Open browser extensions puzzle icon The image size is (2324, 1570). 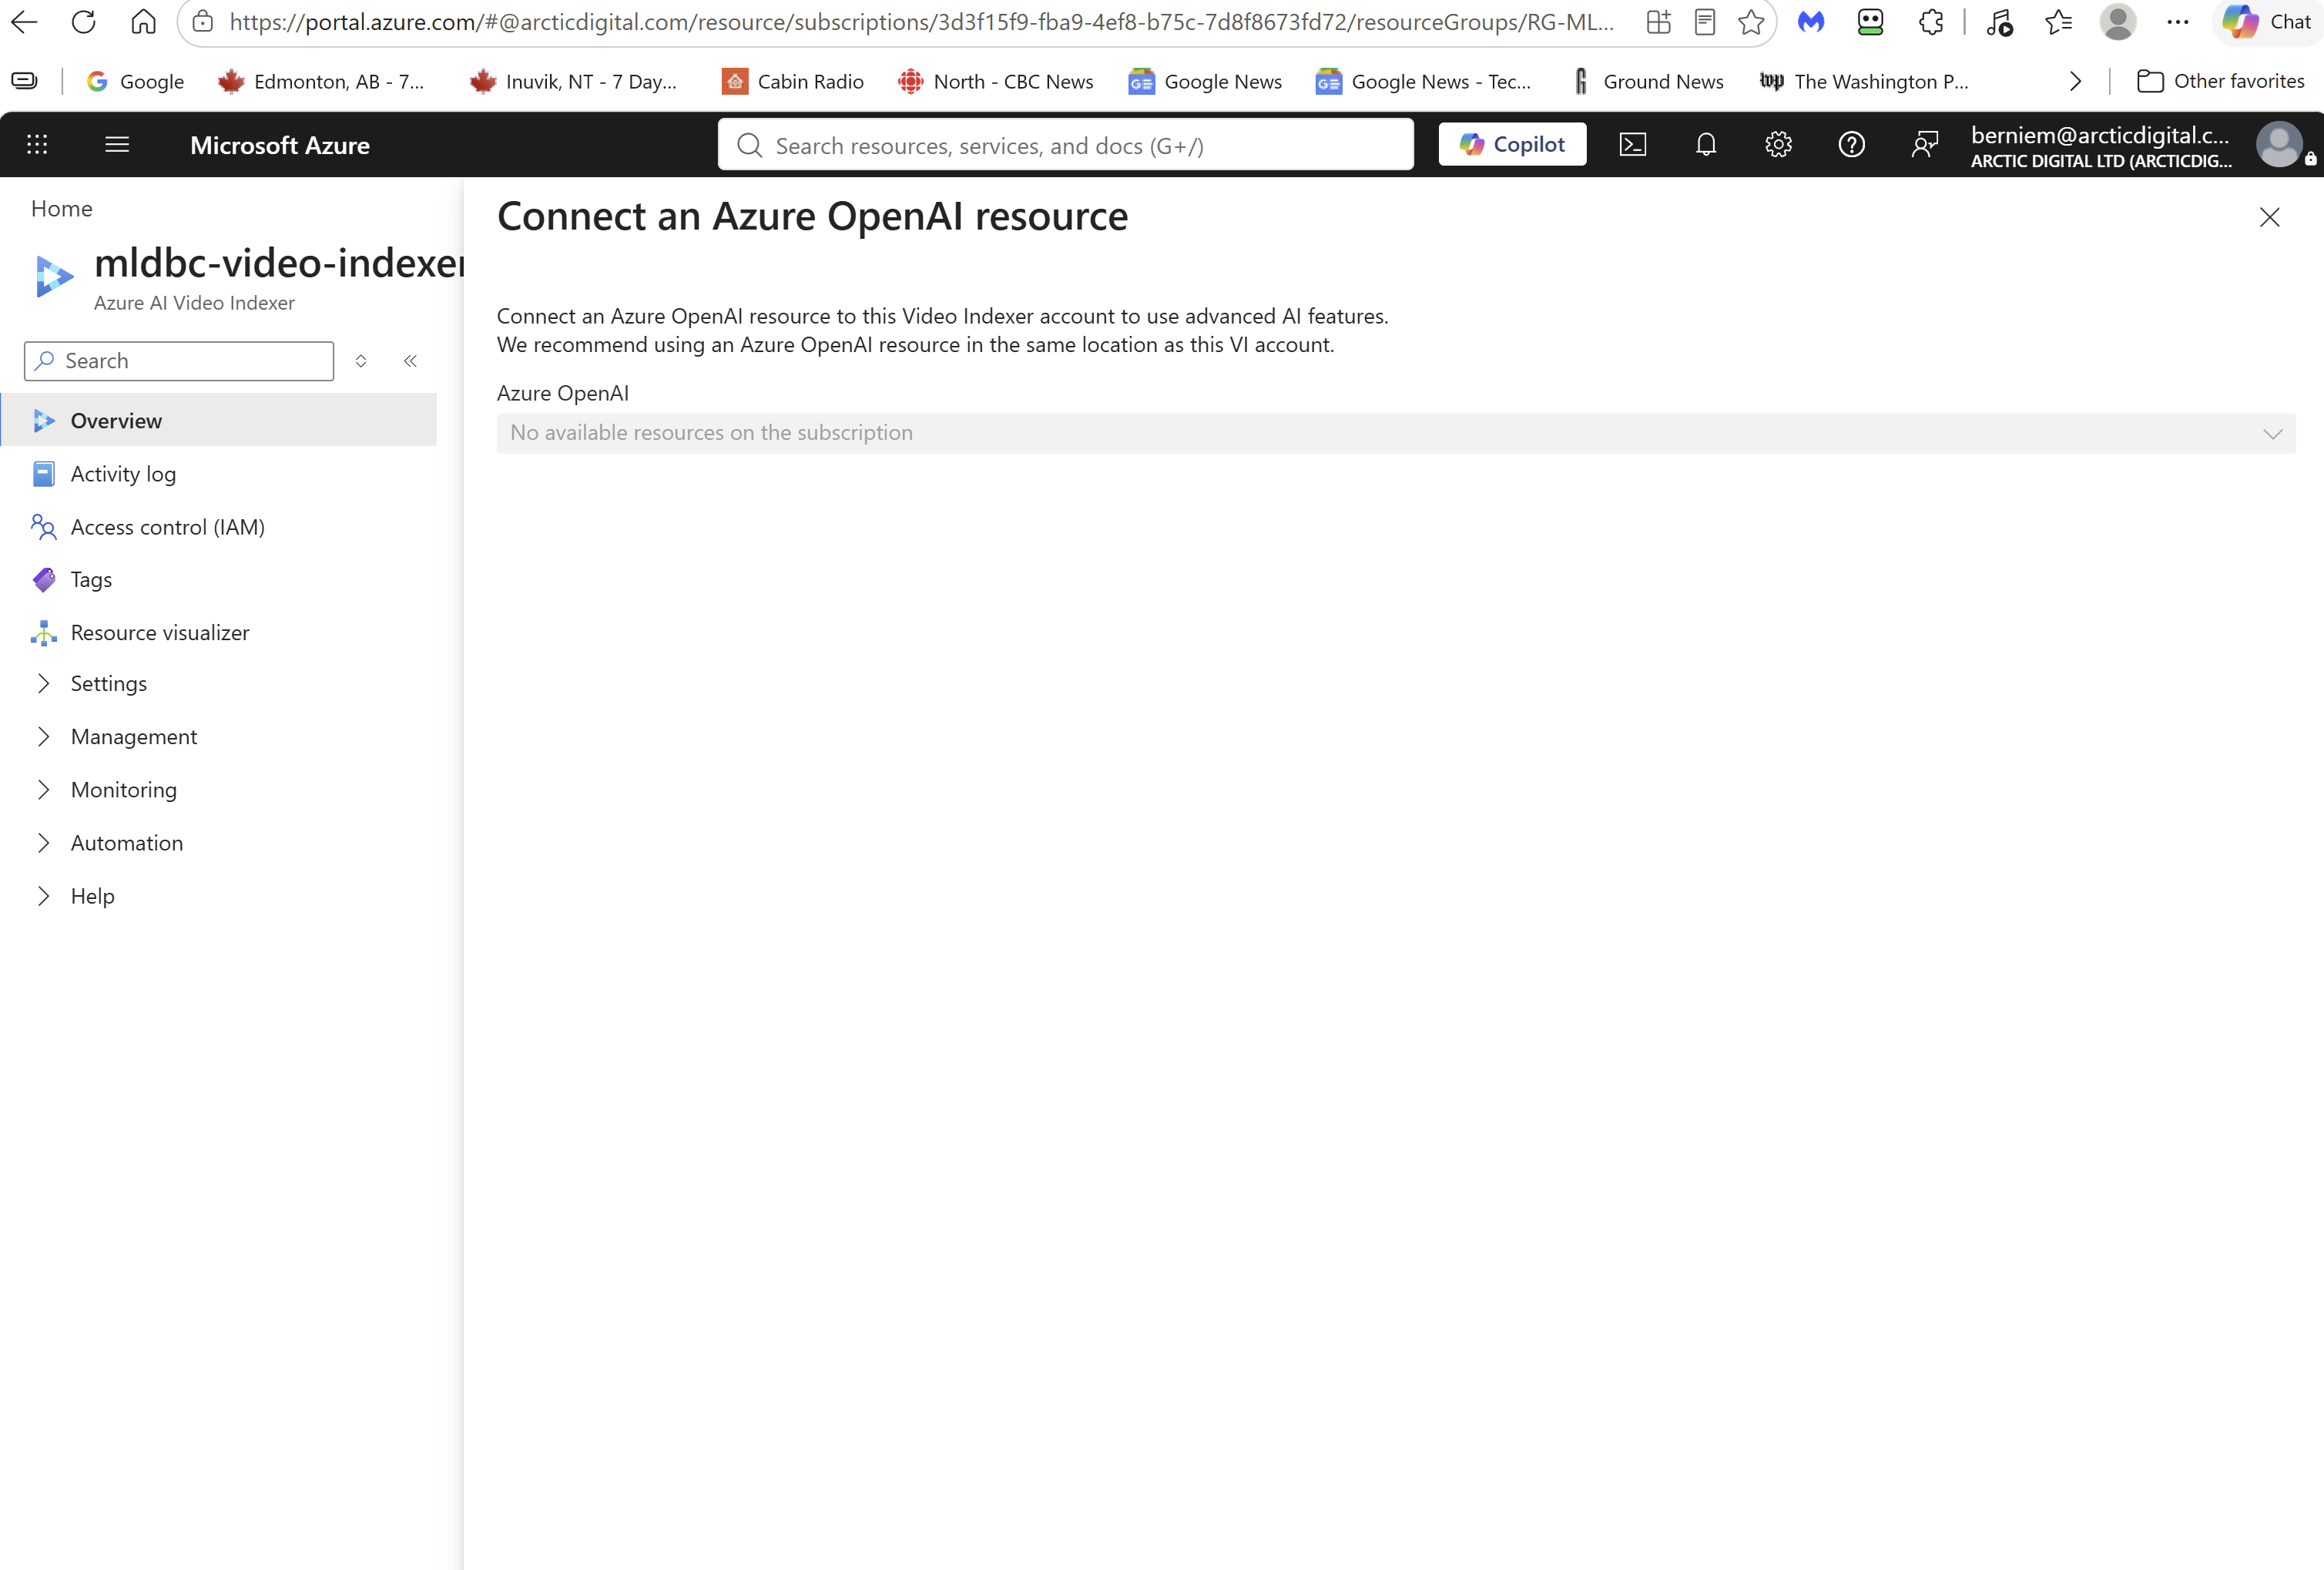pyautogui.click(x=1930, y=22)
